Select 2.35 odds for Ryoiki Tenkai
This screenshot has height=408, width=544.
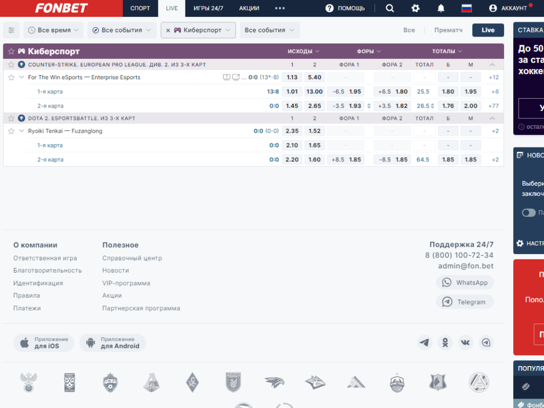coord(292,131)
